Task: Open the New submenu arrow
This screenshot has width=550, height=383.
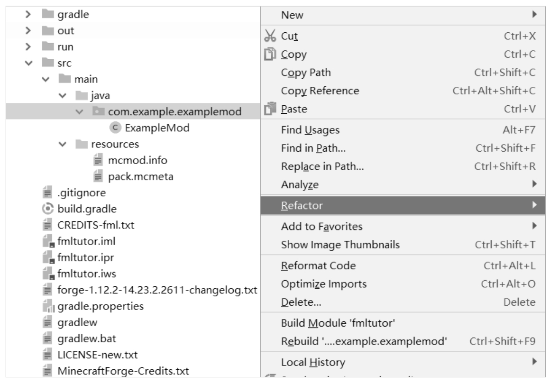Action: tap(534, 15)
